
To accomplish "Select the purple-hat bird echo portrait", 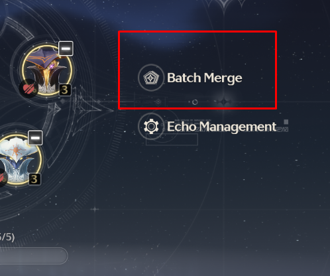I will (x=47, y=70).
